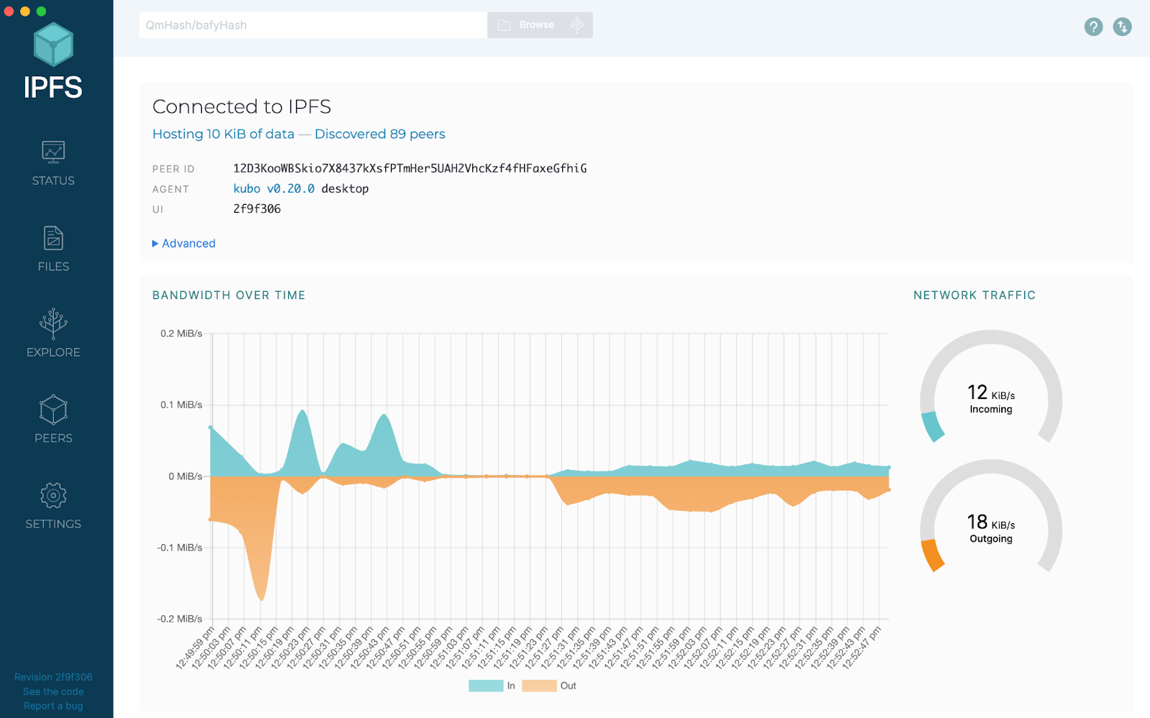Viewport: 1150px width, 718px height.
Task: Open the Files page icon
Action: (x=53, y=239)
